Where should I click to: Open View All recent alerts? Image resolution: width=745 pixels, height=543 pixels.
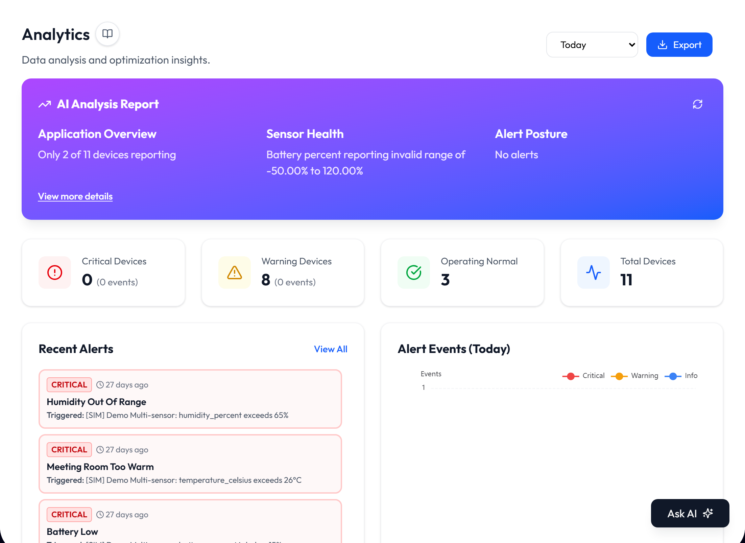click(x=331, y=349)
